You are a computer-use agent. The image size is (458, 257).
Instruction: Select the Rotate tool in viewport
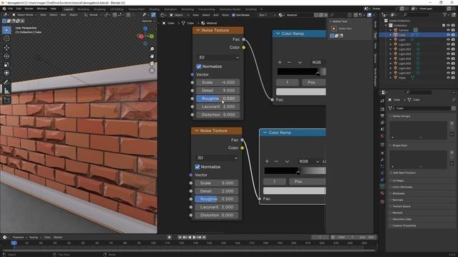pos(6,56)
